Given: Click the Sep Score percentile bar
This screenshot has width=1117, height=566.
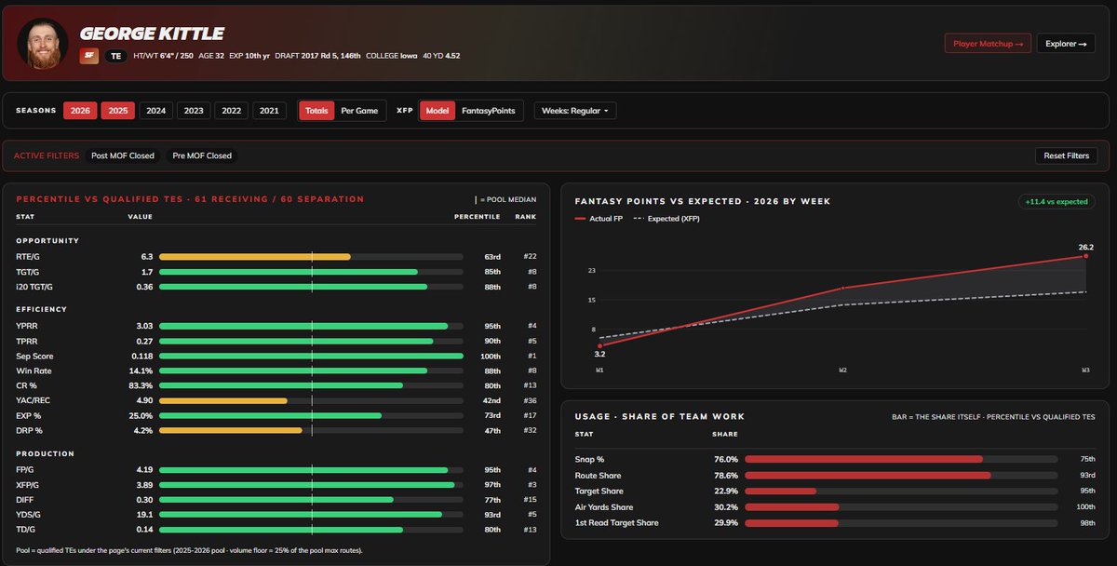Looking at the screenshot, I should coord(311,356).
